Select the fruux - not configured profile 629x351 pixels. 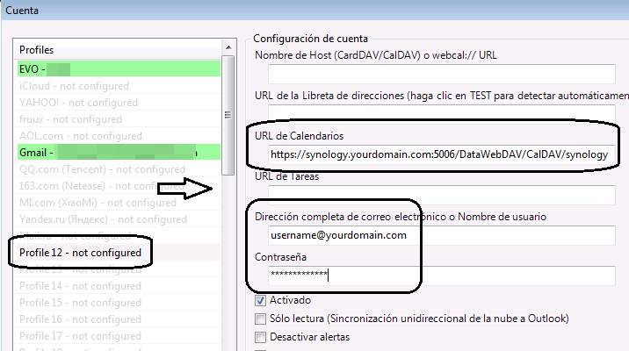(119, 119)
